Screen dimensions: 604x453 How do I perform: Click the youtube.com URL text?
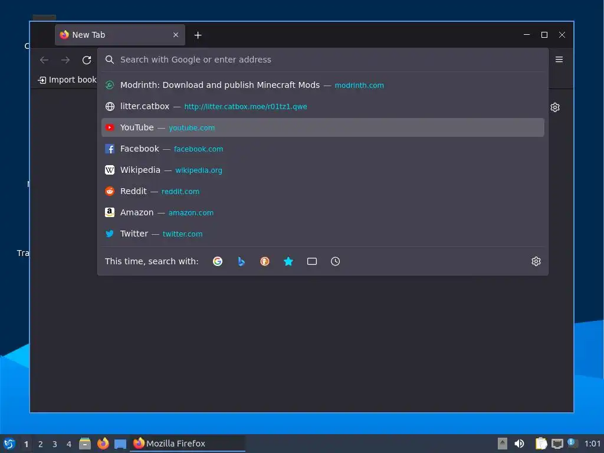(192, 128)
